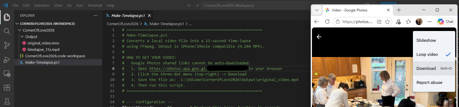Image resolution: width=459 pixels, height=107 pixels.
Task: Open the Search view in VS Code
Action: pos(7,31)
